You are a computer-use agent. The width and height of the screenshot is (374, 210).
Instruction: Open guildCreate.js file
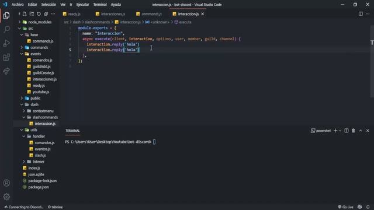pos(43,73)
